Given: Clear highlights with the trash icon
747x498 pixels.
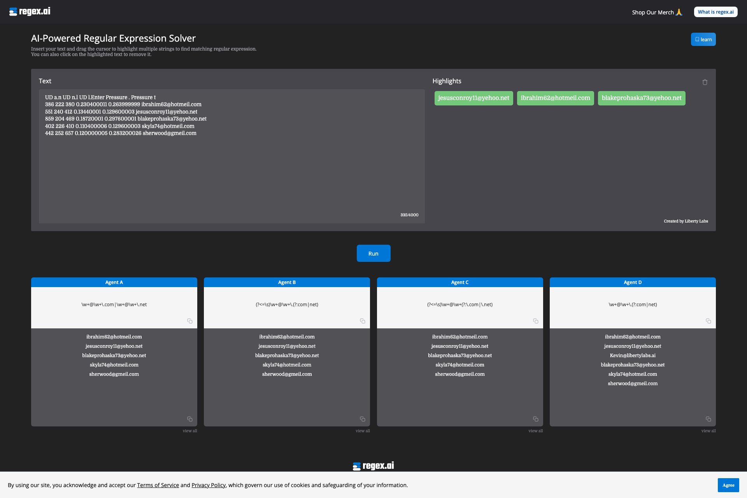Looking at the screenshot, I should (x=705, y=82).
